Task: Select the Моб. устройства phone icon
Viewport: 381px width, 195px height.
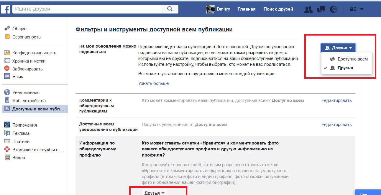Action: click(7, 100)
